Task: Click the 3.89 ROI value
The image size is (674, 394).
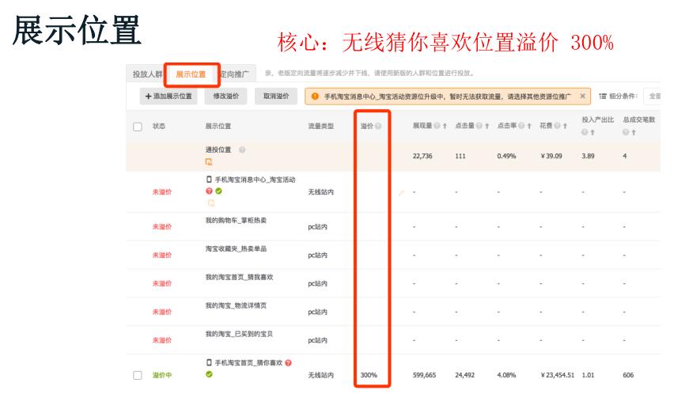Action: [588, 156]
